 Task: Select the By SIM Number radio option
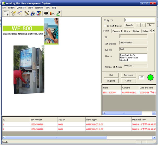coord(105,26)
